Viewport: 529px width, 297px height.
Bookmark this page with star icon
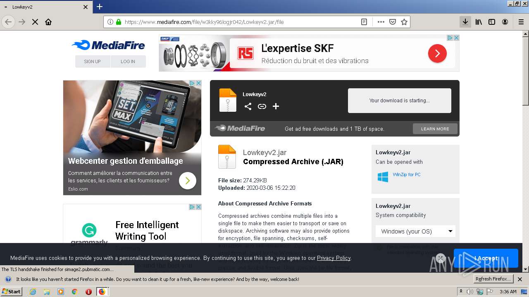(x=404, y=22)
